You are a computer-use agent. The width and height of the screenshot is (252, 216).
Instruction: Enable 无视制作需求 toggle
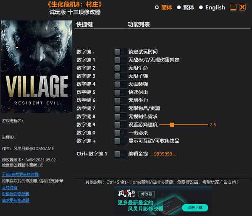click(x=120, y=117)
